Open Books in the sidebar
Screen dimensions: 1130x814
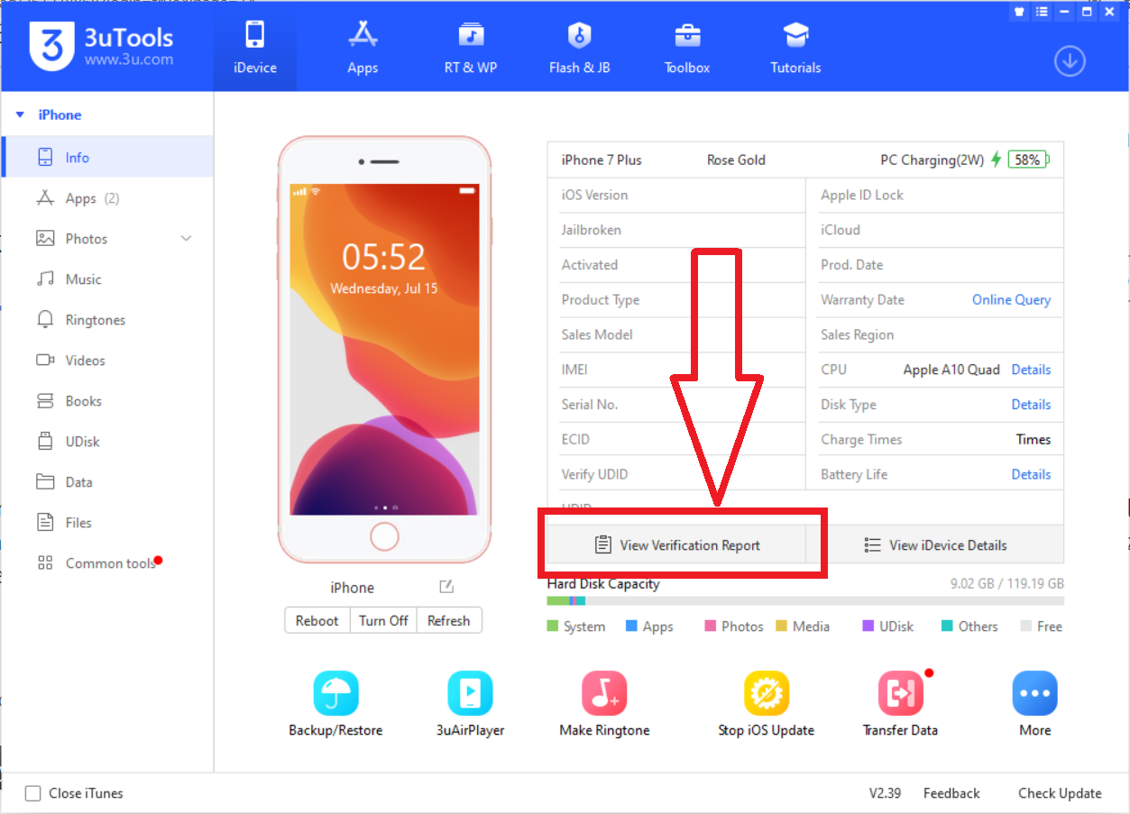(108, 401)
